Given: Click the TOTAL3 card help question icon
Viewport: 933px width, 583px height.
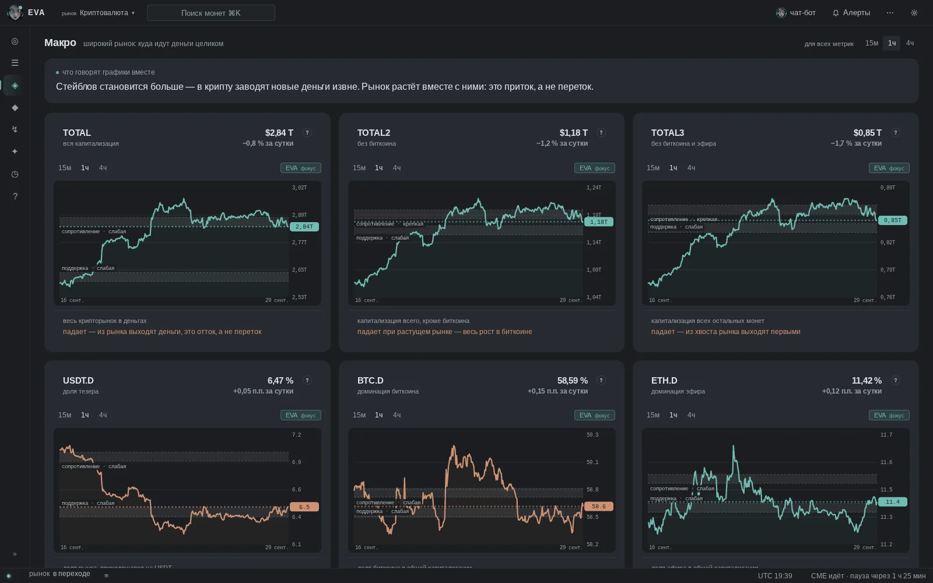Looking at the screenshot, I should [x=896, y=132].
